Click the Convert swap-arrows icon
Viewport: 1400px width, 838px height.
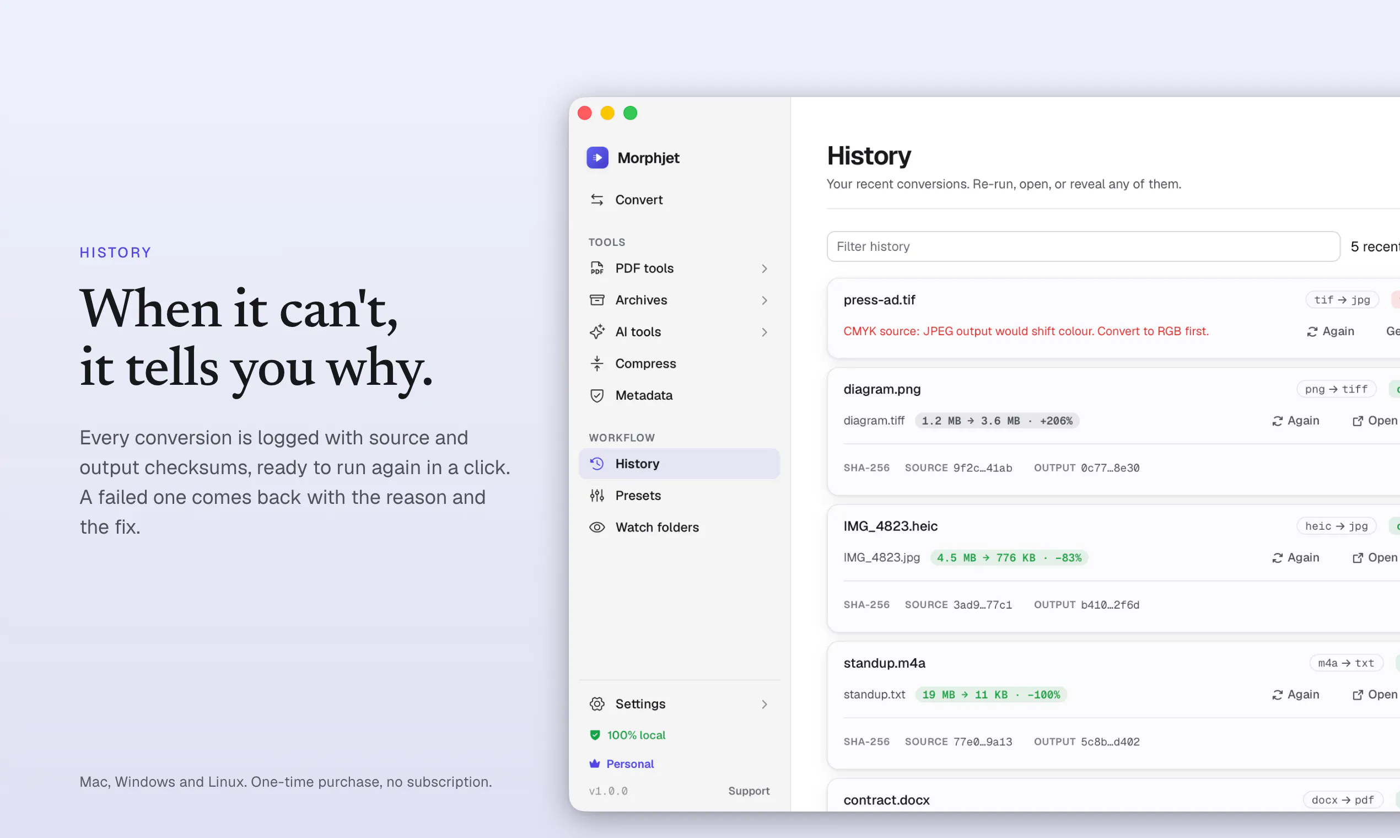pos(597,200)
